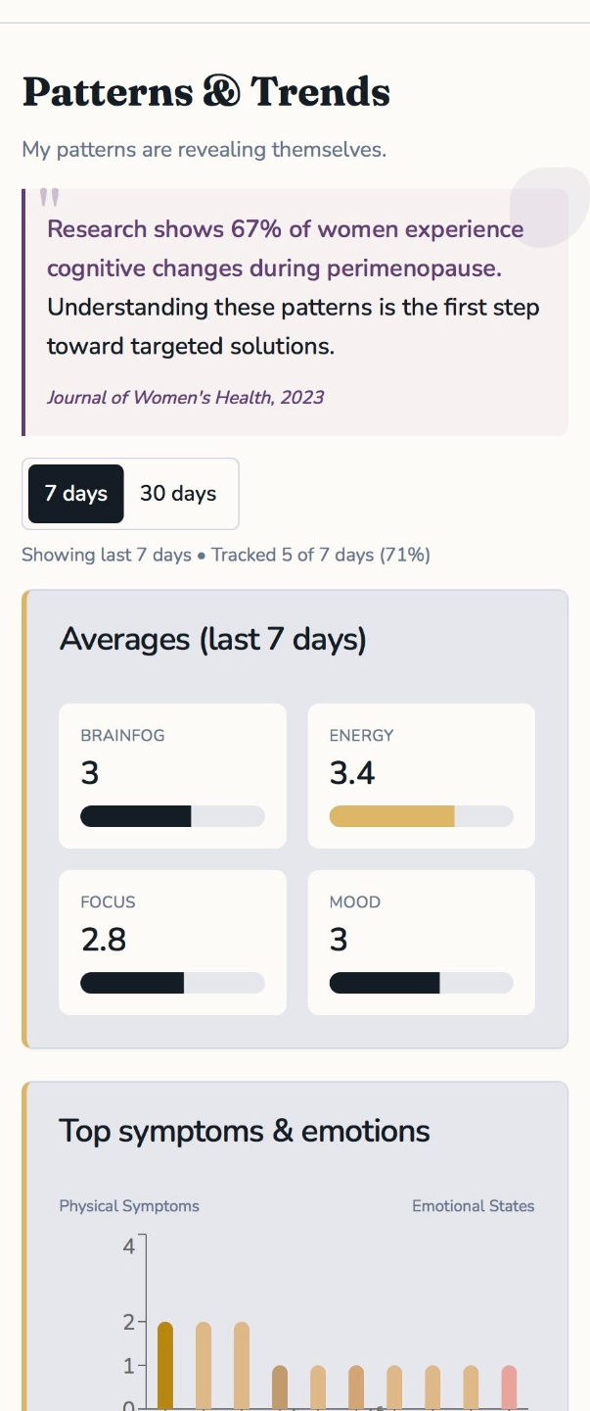Click the Journal of Women's Health citation

pos(185,398)
